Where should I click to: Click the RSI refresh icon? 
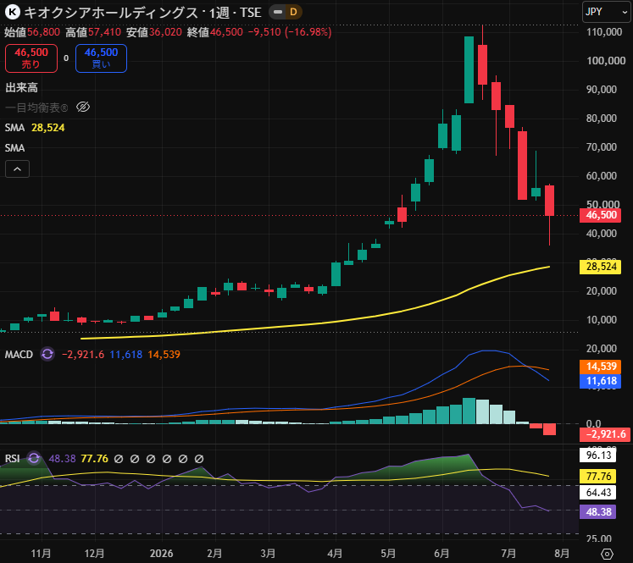[x=34, y=458]
